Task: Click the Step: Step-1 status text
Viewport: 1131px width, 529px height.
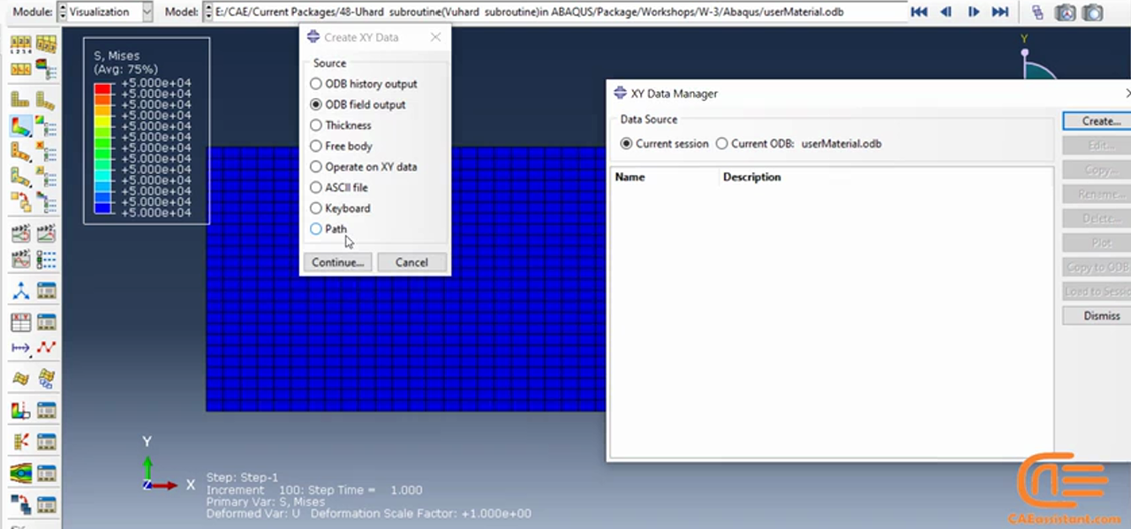Action: 242,478
